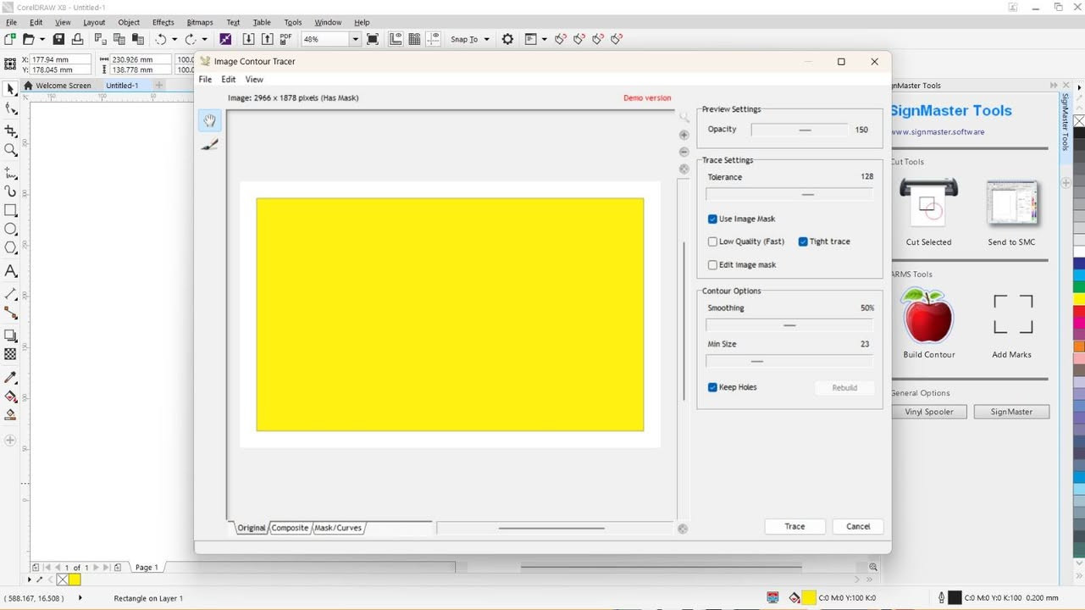1085x610 pixels.
Task: Click the Cancel button
Action: pos(858,526)
